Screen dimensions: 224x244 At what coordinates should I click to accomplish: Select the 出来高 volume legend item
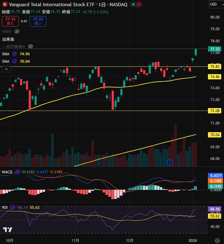click(8, 39)
